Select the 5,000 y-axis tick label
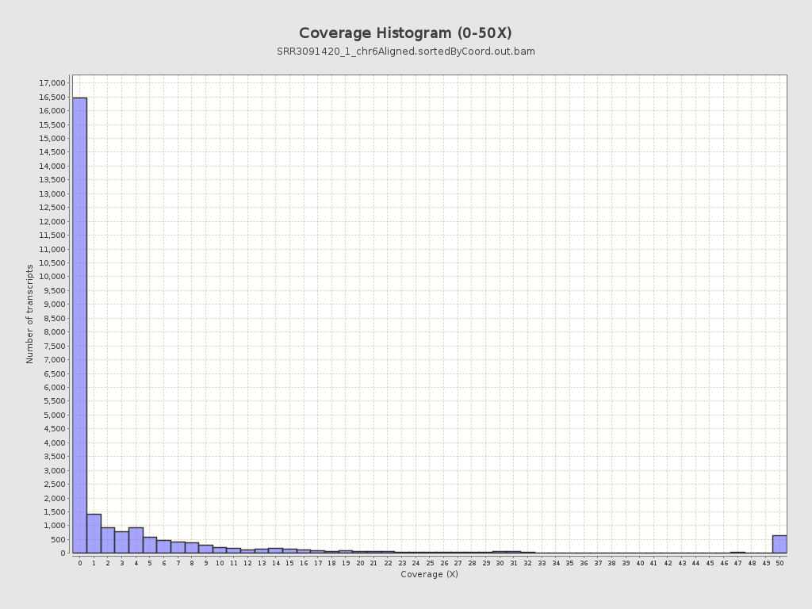This screenshot has height=609, width=812. [53, 415]
